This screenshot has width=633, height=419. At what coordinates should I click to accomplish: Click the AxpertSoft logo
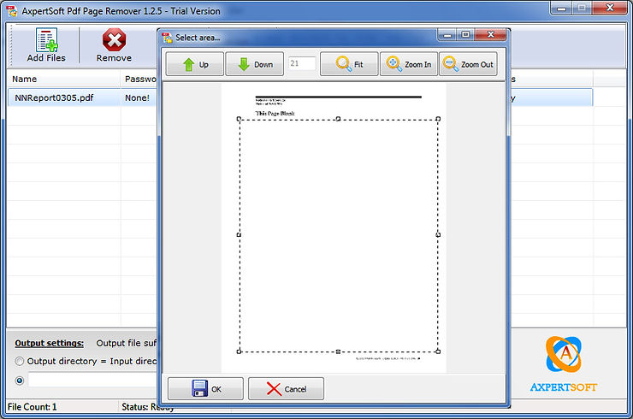(564, 364)
